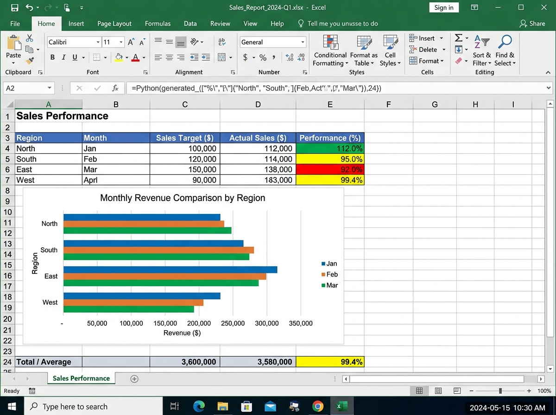This screenshot has height=415, width=556.
Task: Toggle Center alignment for cell text
Action: tap(170, 57)
